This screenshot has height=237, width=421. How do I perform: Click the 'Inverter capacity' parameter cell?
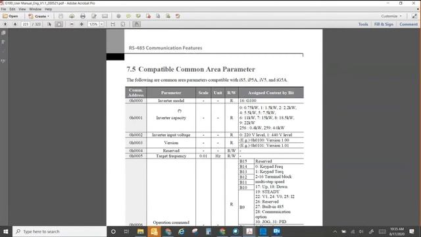point(171,118)
